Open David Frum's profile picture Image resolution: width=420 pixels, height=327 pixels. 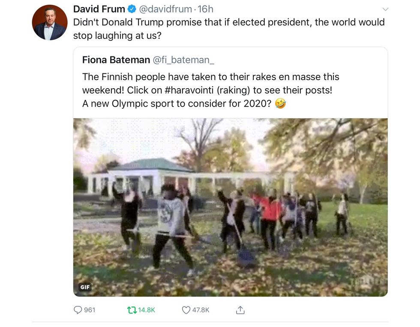[50, 23]
